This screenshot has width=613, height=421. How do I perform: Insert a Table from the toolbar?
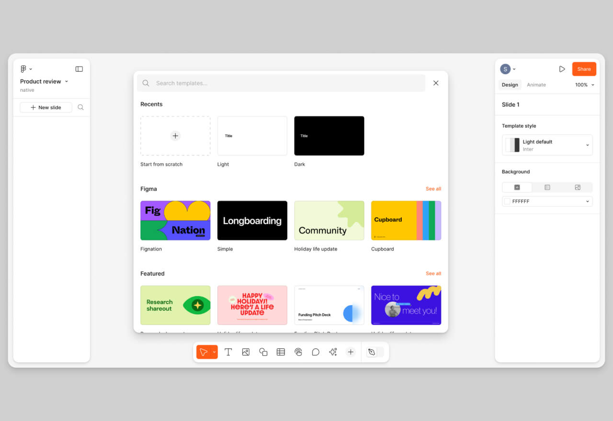(x=281, y=352)
